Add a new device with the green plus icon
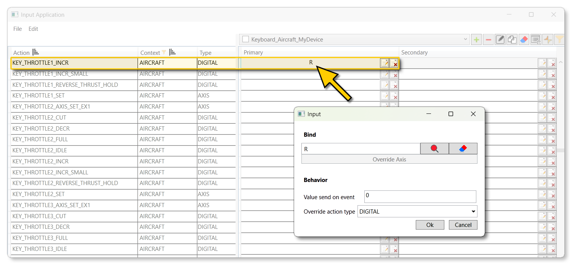Viewport: 572px width, 265px height. pos(476,39)
